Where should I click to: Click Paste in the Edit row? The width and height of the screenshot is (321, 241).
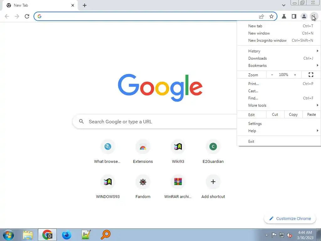tap(312, 115)
